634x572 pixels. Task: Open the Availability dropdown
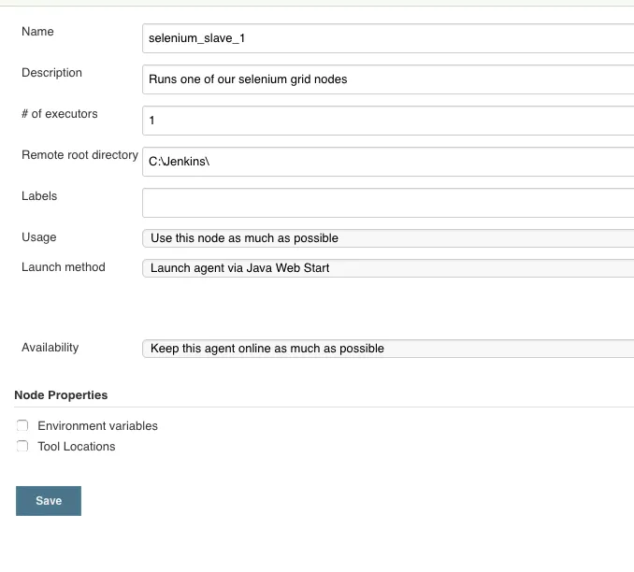pos(388,349)
